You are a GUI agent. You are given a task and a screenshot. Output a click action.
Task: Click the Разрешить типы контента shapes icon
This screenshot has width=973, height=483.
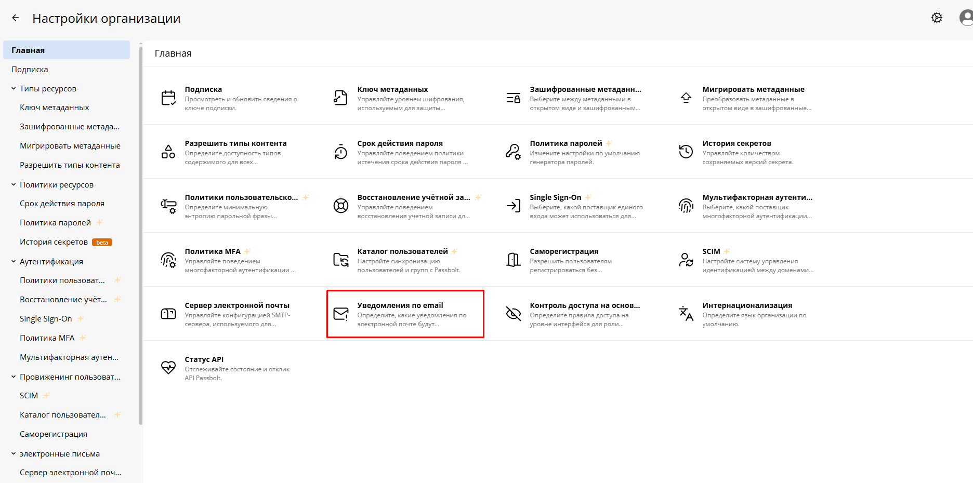tap(168, 152)
